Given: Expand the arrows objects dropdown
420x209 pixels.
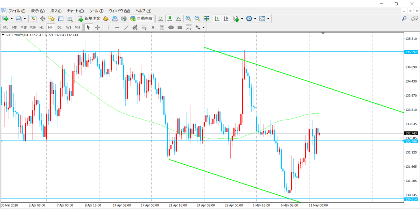Looking at the screenshot, I should (x=204, y=27).
